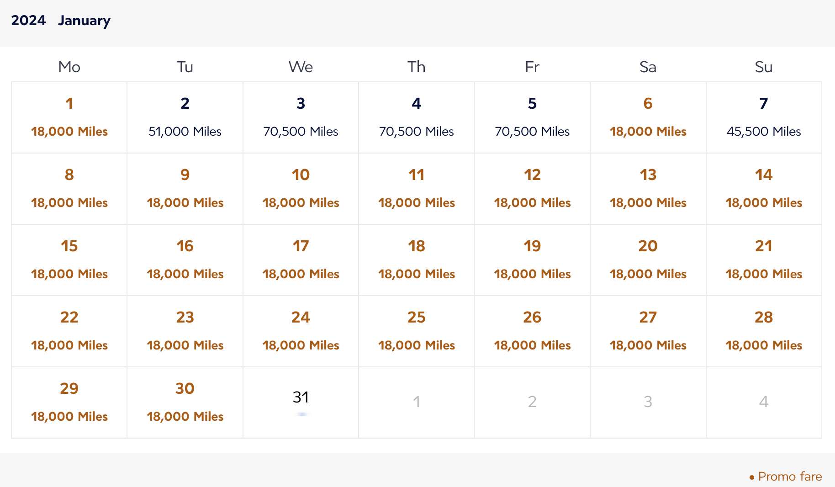Click January 29 promo fare cell
Screen dimensions: 835x487
pyautogui.click(x=69, y=402)
